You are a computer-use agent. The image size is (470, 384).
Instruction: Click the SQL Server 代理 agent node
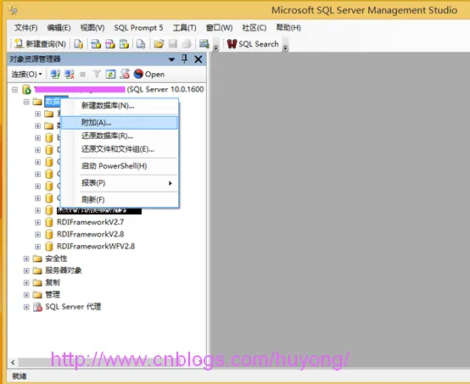73,307
